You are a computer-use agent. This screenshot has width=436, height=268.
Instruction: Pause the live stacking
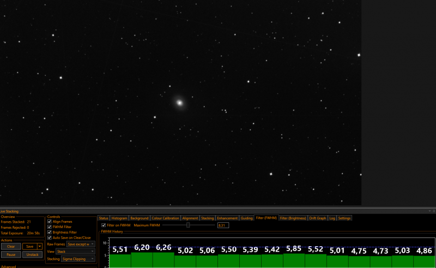(11, 255)
